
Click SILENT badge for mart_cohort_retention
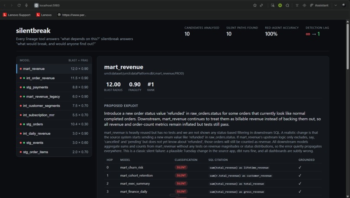tap(181, 175)
